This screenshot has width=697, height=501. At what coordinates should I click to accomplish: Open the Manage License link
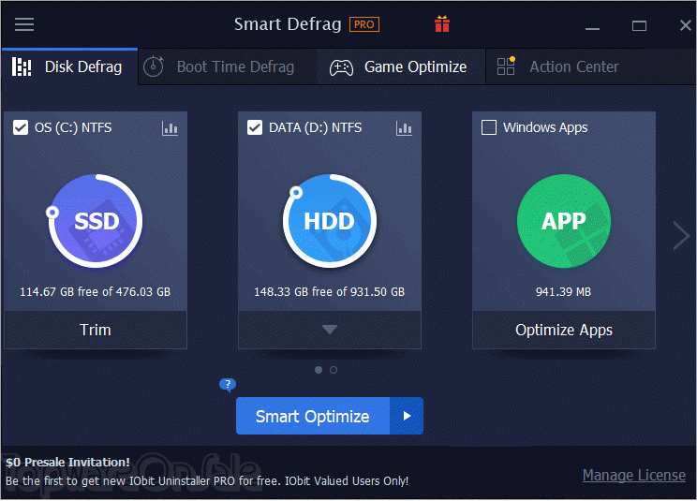point(634,475)
